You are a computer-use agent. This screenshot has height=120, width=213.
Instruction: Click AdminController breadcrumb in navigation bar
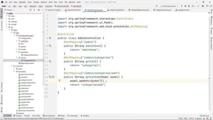pos(62,6)
